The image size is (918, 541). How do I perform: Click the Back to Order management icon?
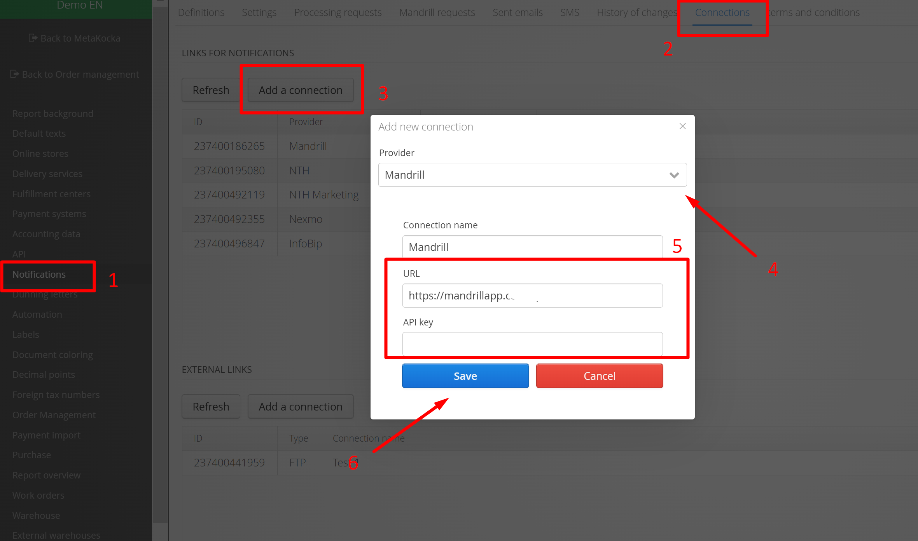click(x=14, y=74)
